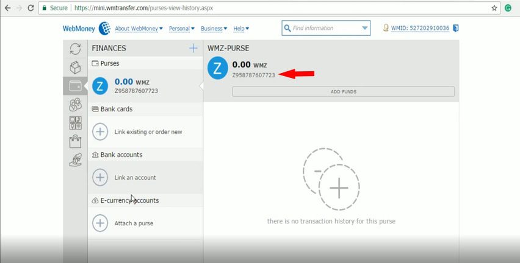
Task: Select the Bank accounts section header
Action: click(145, 155)
